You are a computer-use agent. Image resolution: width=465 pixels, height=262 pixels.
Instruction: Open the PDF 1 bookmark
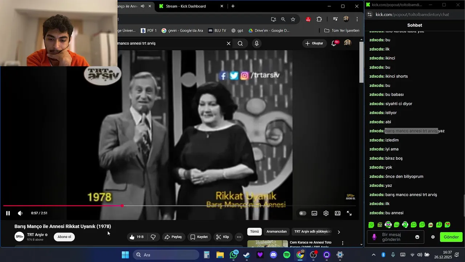point(149,31)
